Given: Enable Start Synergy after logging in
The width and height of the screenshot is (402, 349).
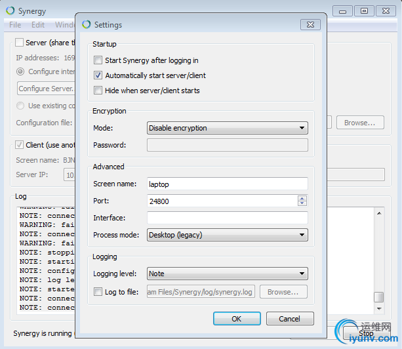Looking at the screenshot, I should click(x=98, y=60).
